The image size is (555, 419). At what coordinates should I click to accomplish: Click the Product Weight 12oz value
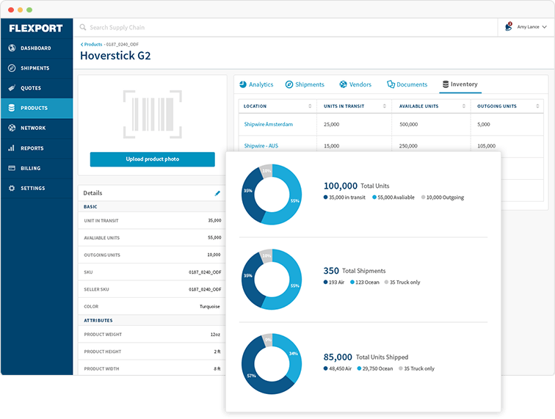click(x=215, y=335)
